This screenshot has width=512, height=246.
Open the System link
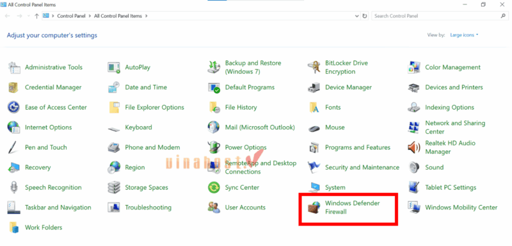click(335, 188)
